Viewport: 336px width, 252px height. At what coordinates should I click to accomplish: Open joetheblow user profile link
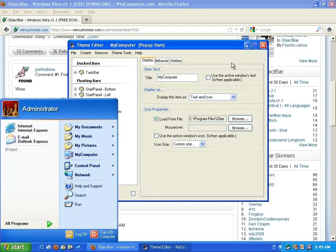pos(45,70)
